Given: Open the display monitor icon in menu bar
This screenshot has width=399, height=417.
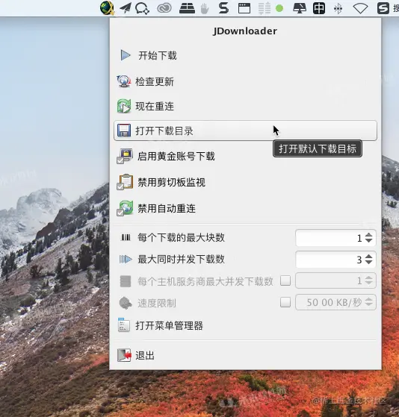Looking at the screenshot, I should click(300, 8).
